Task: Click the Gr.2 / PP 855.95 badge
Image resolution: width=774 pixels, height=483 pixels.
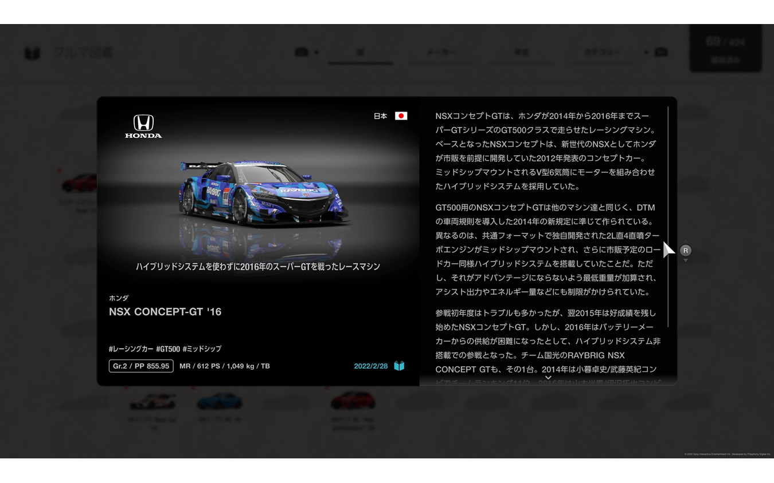Action: pos(141,366)
